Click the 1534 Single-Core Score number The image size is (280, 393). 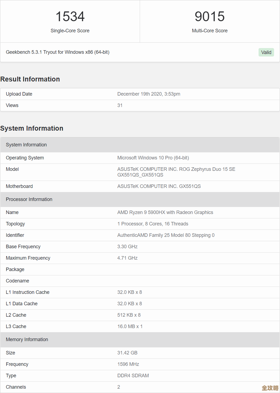tap(70, 17)
